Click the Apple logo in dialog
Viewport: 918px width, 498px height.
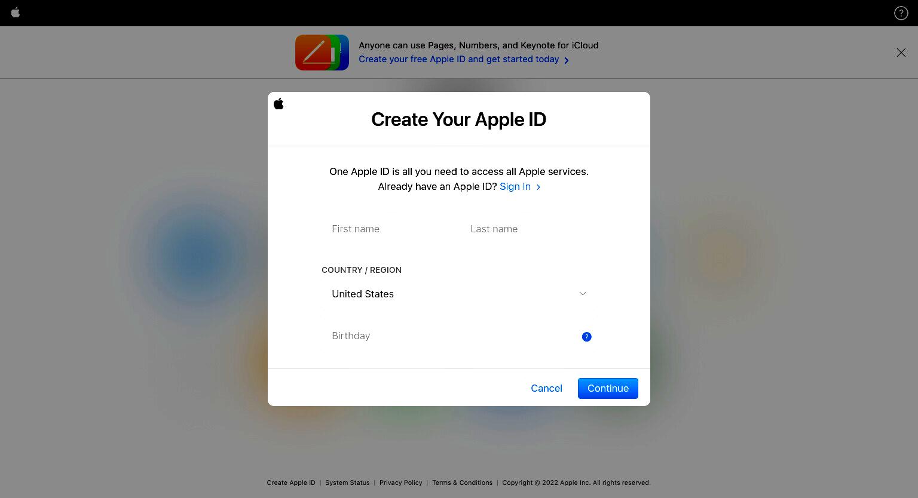(x=279, y=104)
